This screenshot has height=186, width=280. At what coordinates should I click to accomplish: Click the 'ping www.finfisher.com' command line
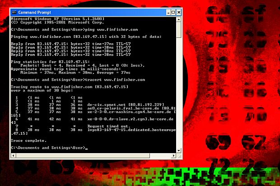coord(74,30)
